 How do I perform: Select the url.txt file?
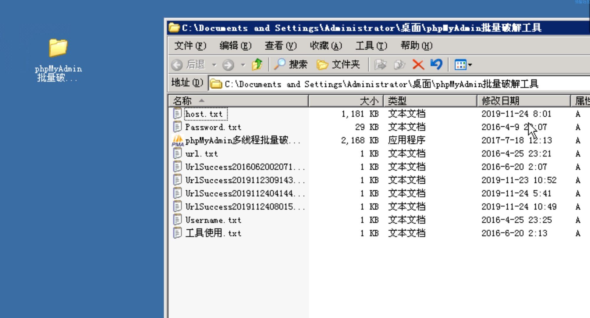201,154
